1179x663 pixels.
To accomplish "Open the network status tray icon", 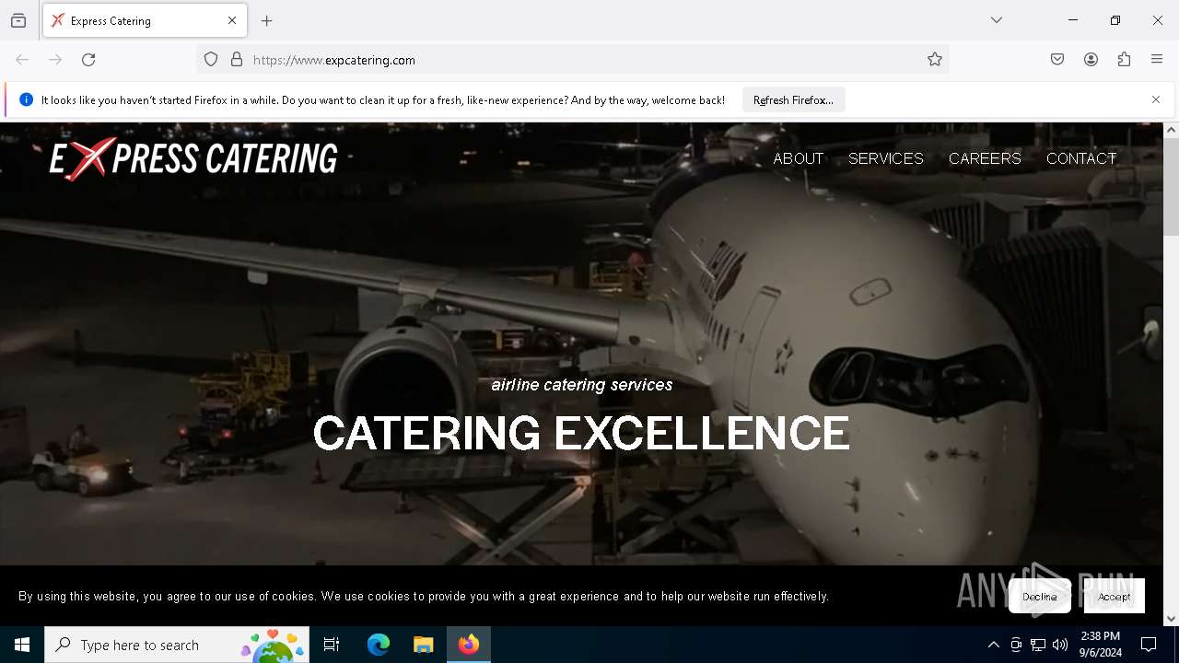I will [1038, 645].
